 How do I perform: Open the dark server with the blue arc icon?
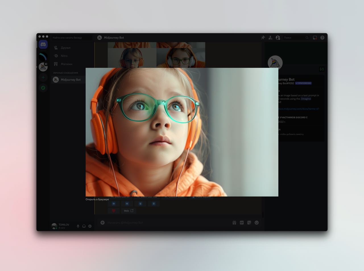[43, 56]
